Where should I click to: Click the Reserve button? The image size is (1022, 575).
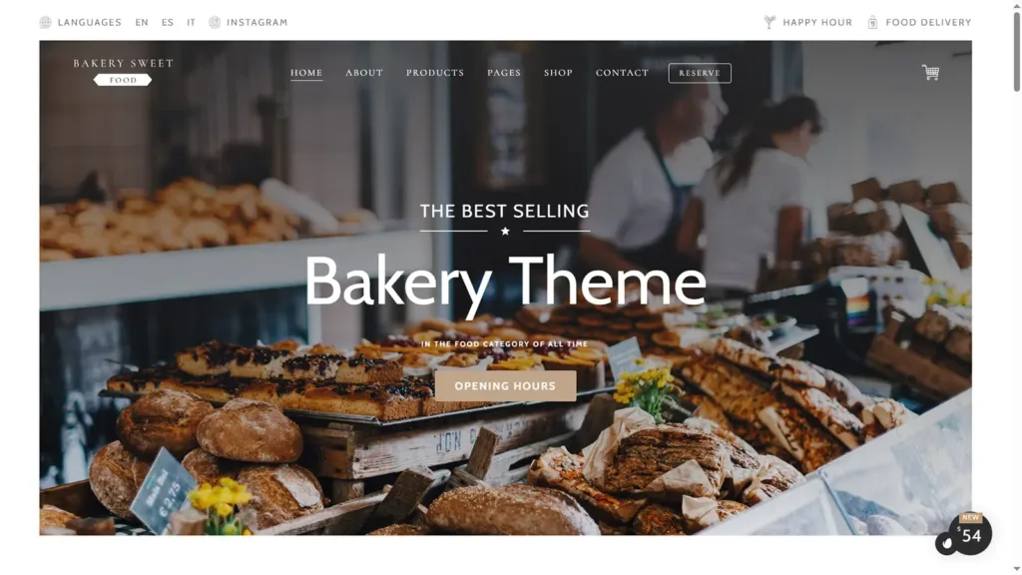700,73
